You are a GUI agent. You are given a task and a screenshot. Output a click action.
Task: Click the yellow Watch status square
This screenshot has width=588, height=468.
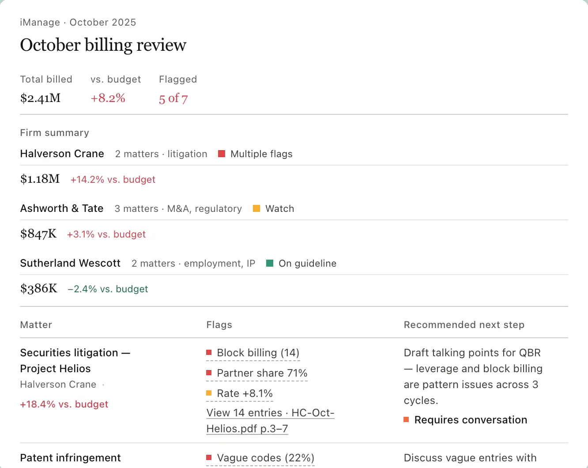(x=256, y=208)
